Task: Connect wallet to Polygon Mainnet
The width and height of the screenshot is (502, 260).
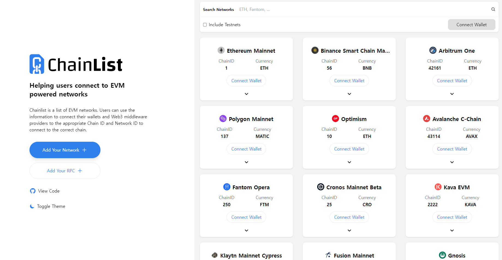Action: point(246,149)
